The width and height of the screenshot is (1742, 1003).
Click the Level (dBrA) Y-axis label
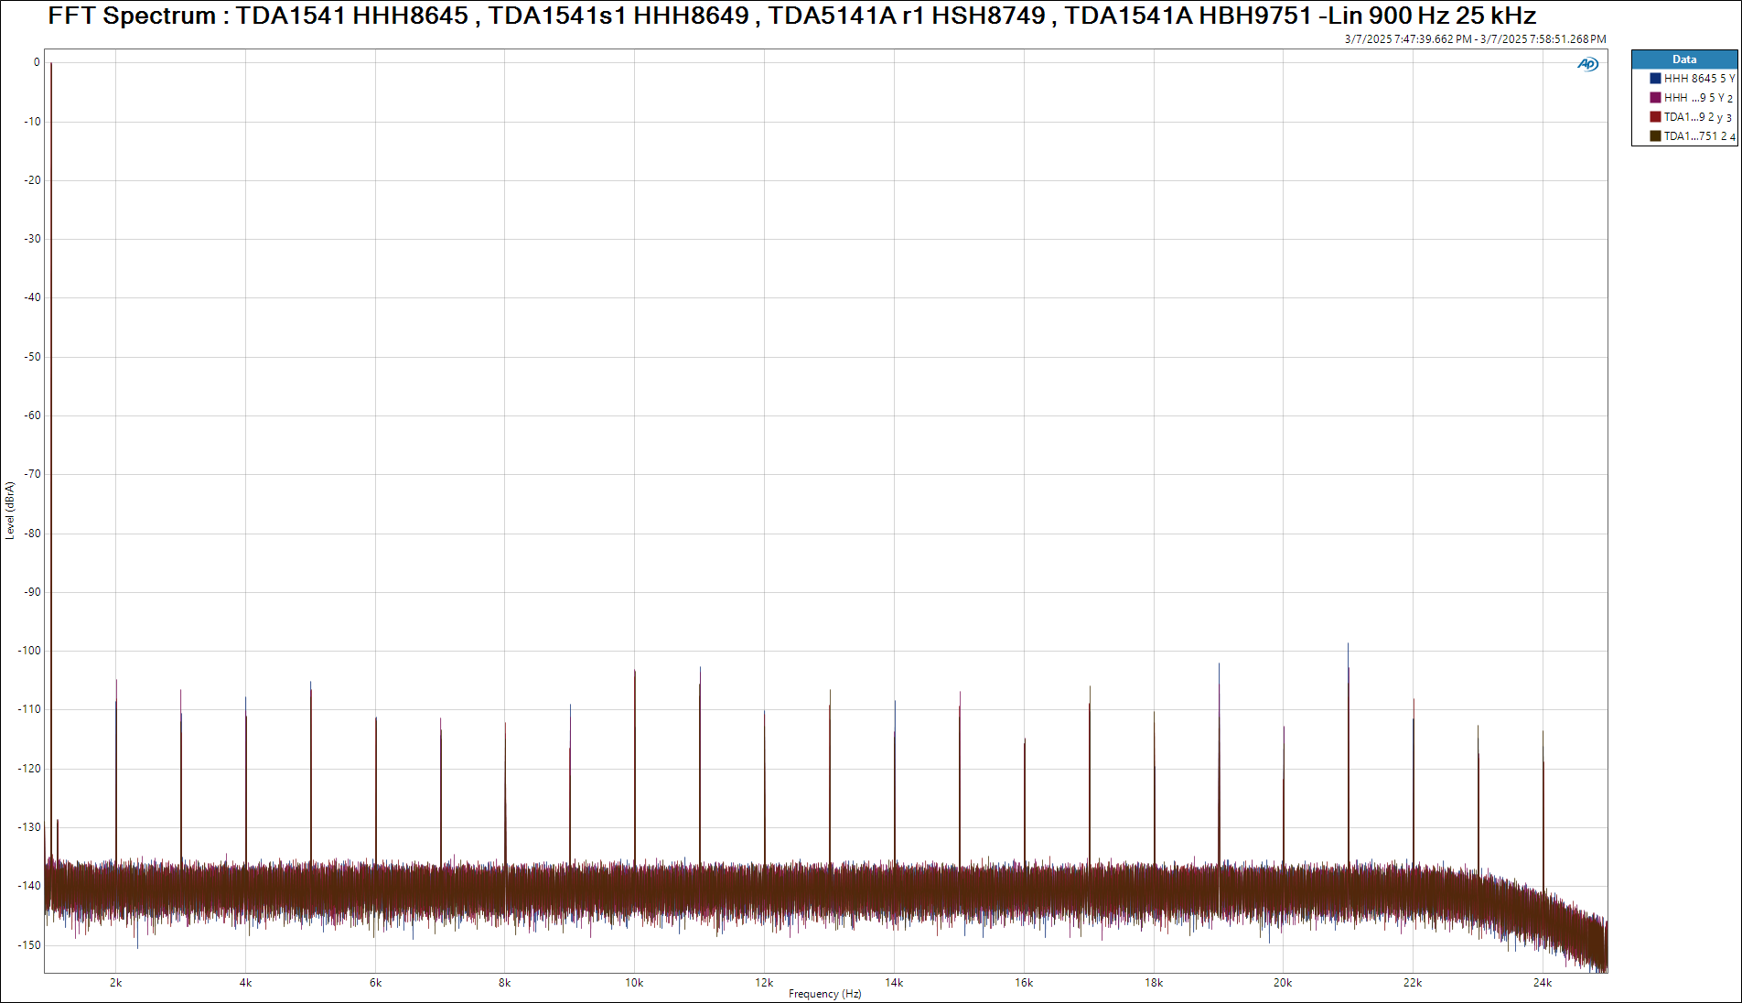click(10, 511)
